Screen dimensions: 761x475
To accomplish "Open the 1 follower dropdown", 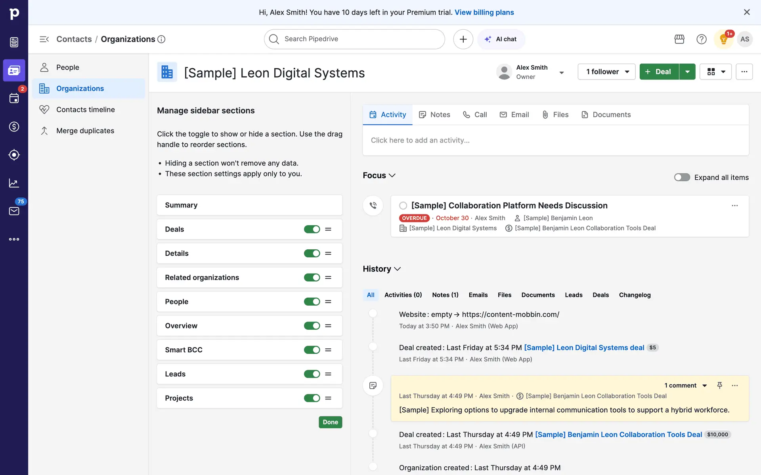I will tap(606, 72).
